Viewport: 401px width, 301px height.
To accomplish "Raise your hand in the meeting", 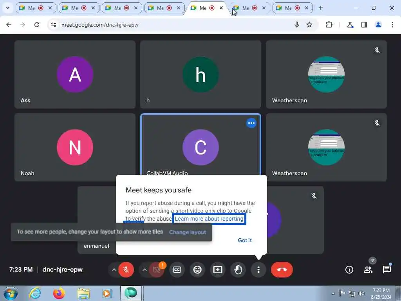I will [x=238, y=270].
